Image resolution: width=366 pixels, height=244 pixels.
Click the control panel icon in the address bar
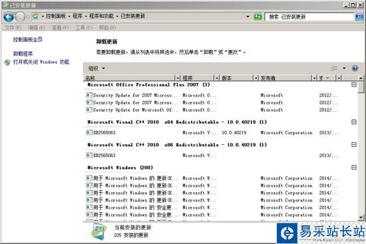(x=36, y=17)
